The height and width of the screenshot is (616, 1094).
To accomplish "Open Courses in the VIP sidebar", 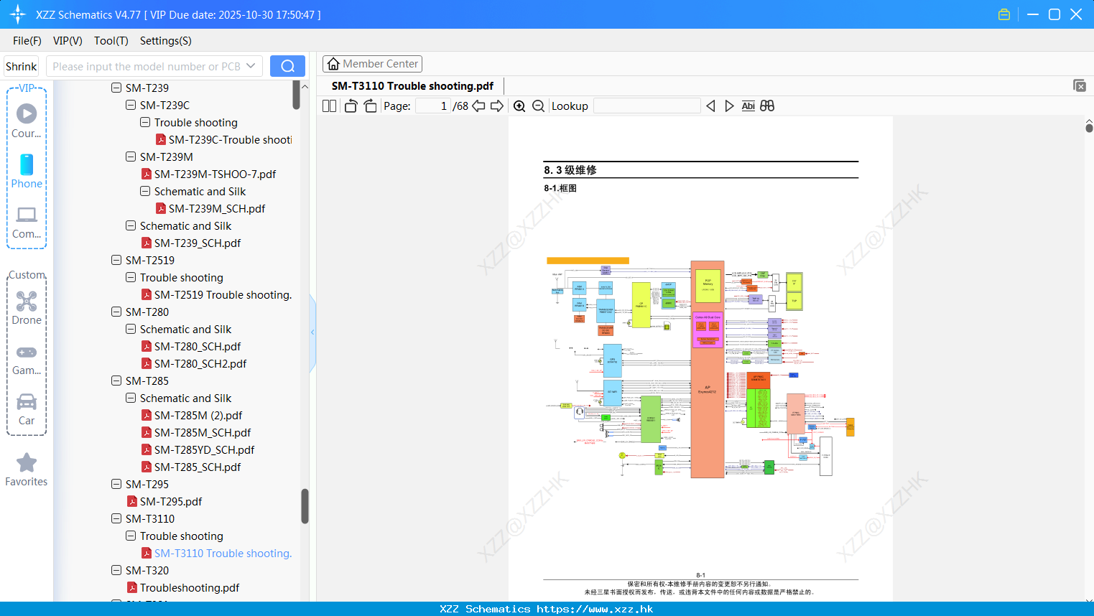I will [27, 121].
